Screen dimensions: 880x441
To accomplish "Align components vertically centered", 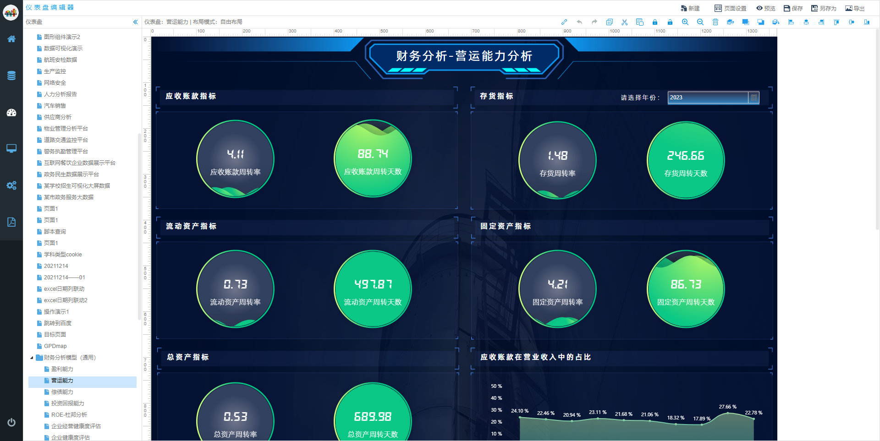I will tap(852, 22).
